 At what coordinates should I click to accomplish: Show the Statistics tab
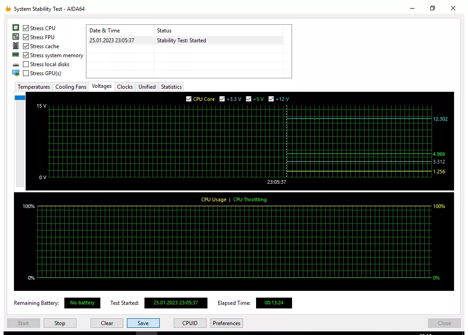click(171, 86)
